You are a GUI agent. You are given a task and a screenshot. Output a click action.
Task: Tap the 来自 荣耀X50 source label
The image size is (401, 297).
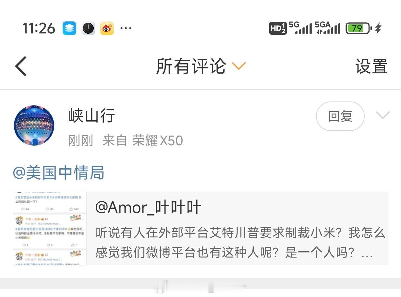point(143,141)
